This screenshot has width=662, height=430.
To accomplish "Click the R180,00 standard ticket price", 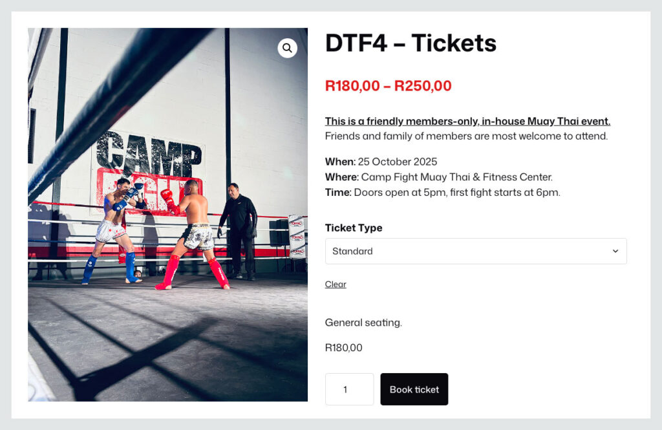I will [x=344, y=347].
